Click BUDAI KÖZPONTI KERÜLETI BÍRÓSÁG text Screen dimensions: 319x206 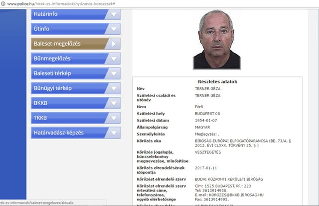229,179
